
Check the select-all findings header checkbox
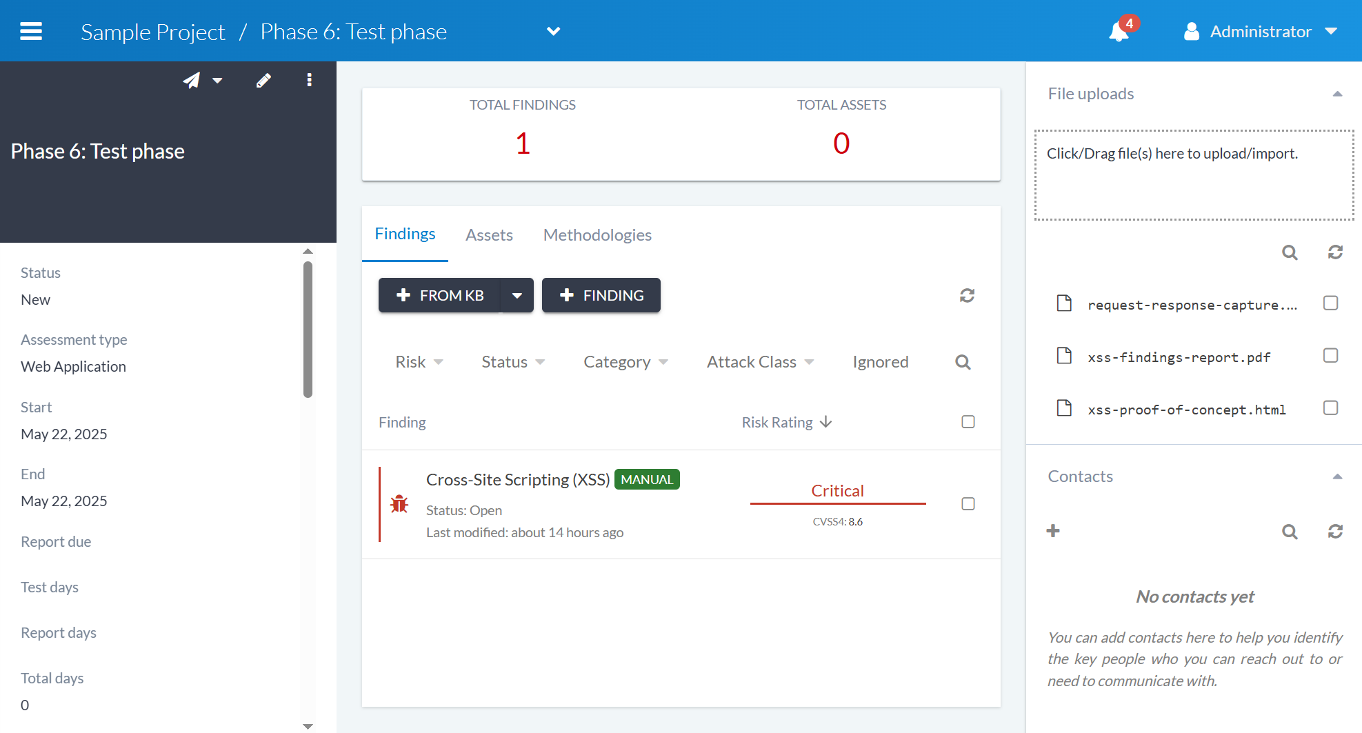tap(968, 422)
